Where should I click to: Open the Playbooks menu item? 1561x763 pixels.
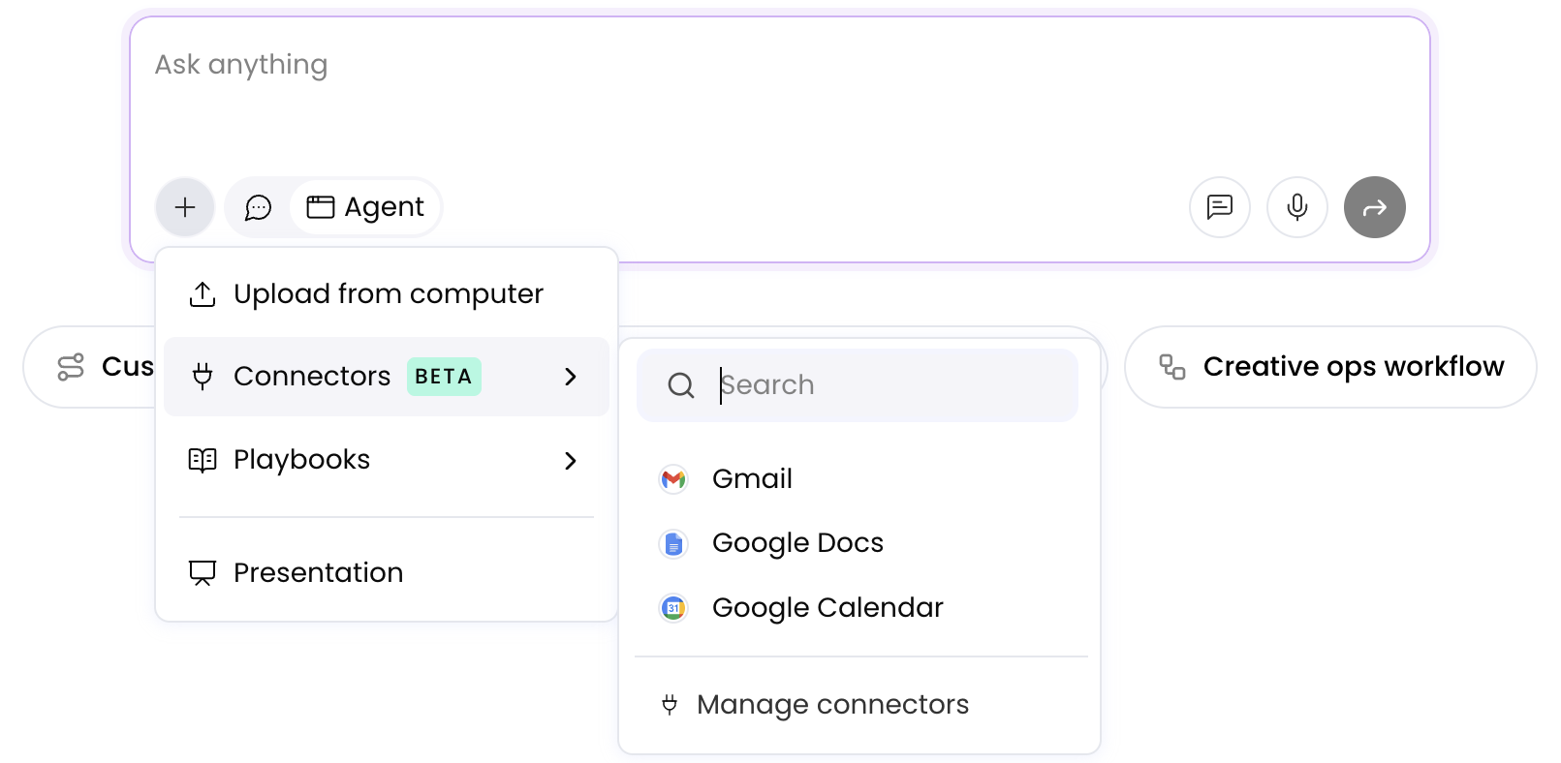point(301,460)
